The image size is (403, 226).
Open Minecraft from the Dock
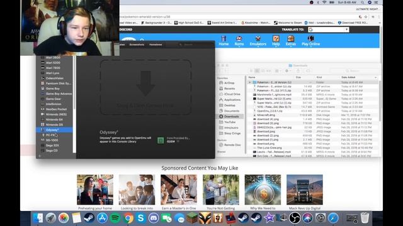192,218
